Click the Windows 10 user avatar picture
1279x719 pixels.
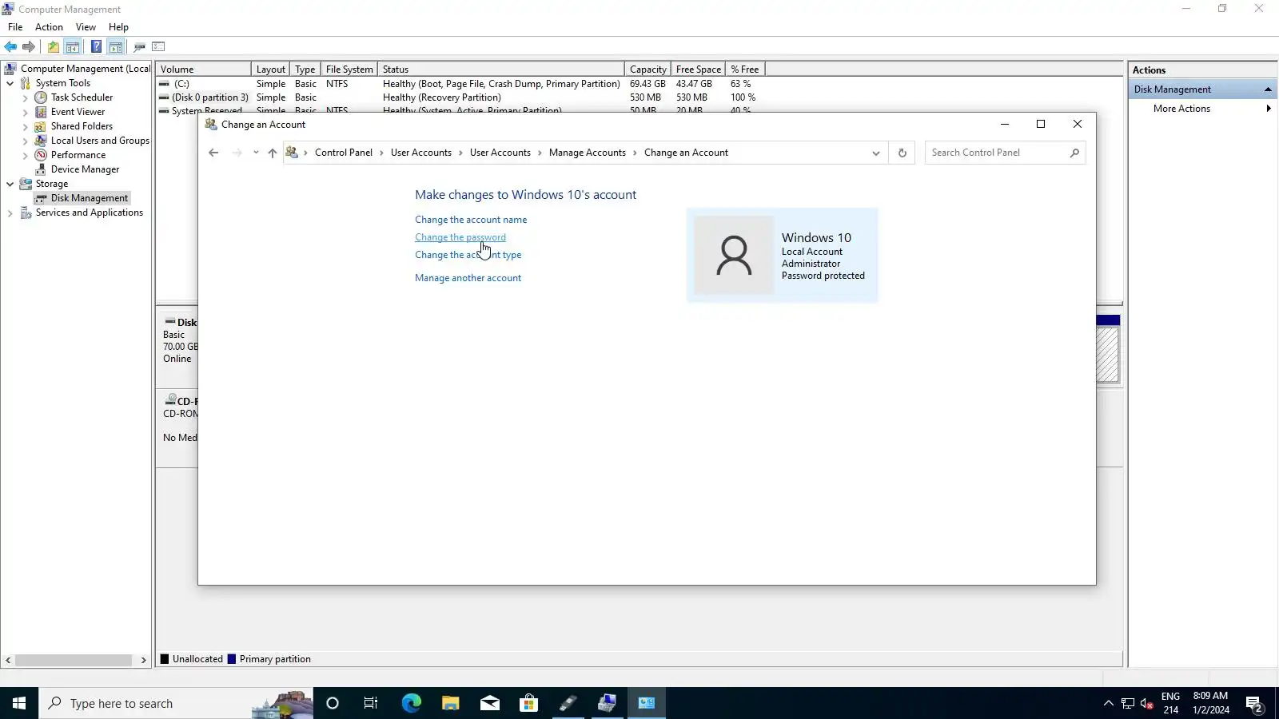(x=734, y=255)
